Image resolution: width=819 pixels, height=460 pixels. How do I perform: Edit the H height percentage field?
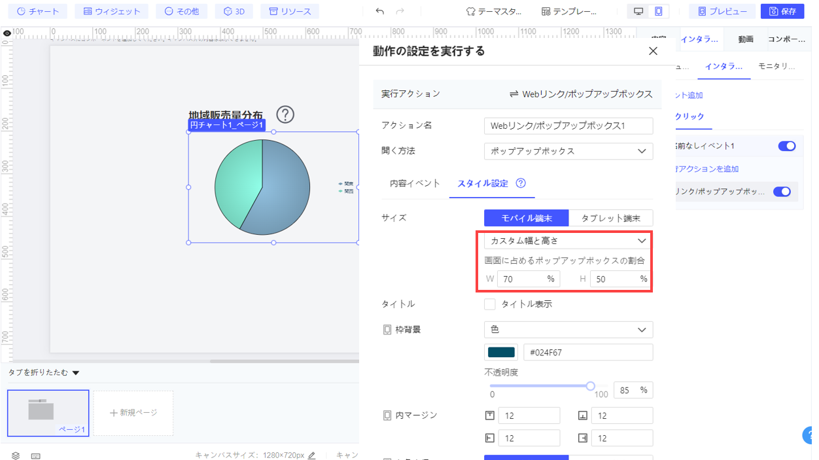click(x=621, y=279)
